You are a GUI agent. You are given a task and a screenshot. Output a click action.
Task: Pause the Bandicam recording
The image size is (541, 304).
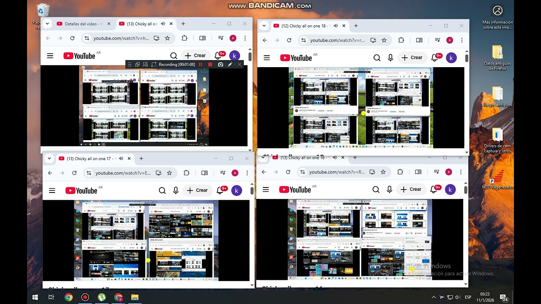point(201,65)
